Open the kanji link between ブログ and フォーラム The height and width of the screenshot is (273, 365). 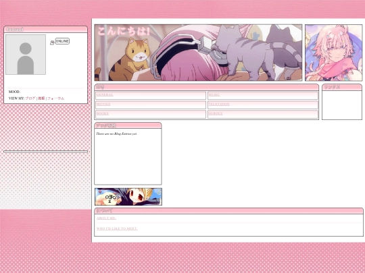pyautogui.click(x=41, y=98)
